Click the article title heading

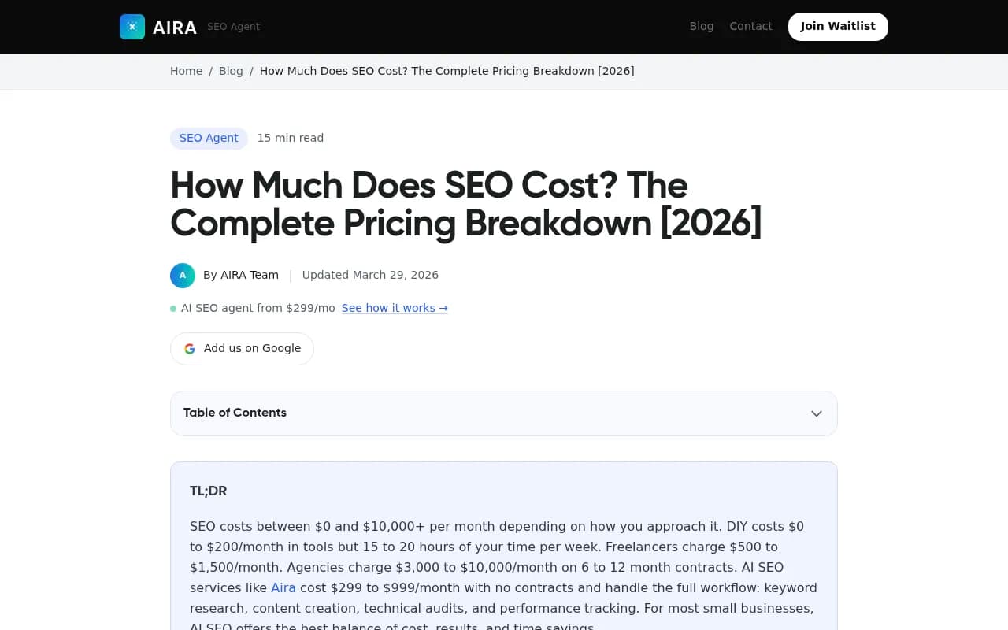466,205
